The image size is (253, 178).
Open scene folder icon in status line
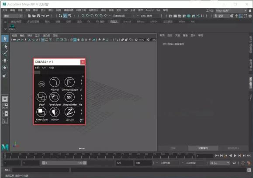pos(34,16)
